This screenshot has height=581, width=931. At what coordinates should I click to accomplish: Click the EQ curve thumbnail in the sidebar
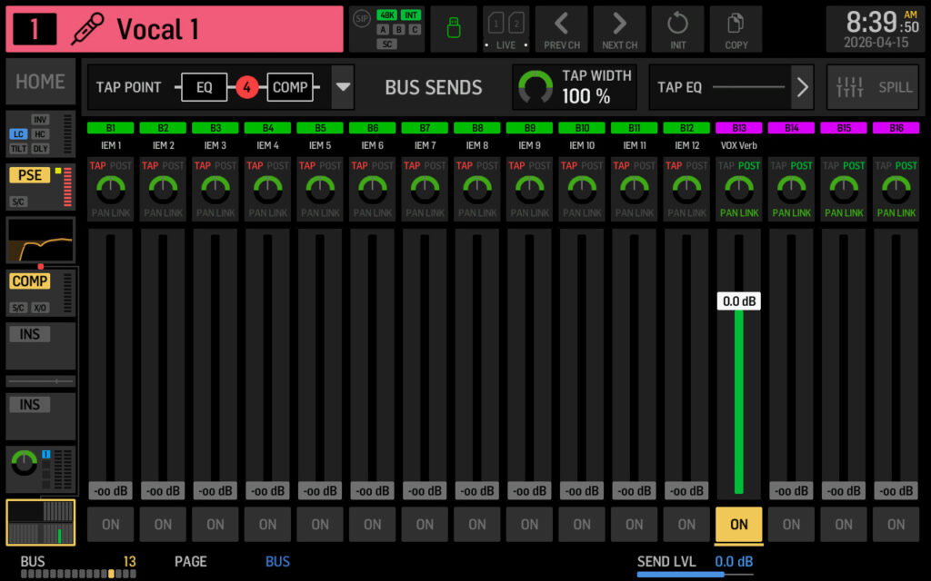[40, 240]
